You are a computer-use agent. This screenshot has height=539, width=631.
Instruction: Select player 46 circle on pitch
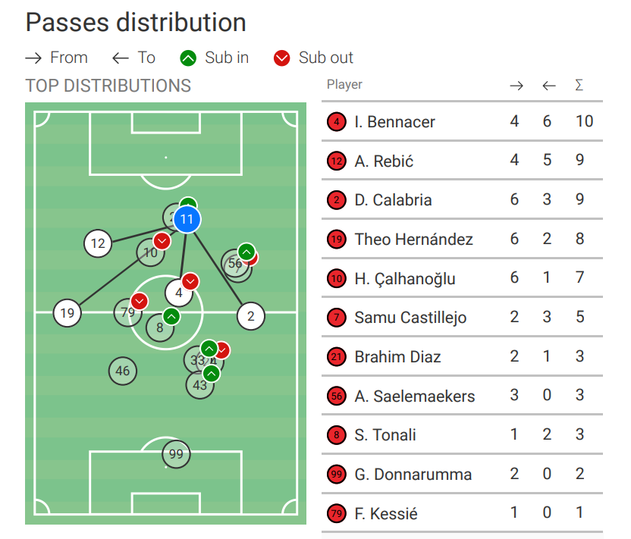pyautogui.click(x=123, y=371)
